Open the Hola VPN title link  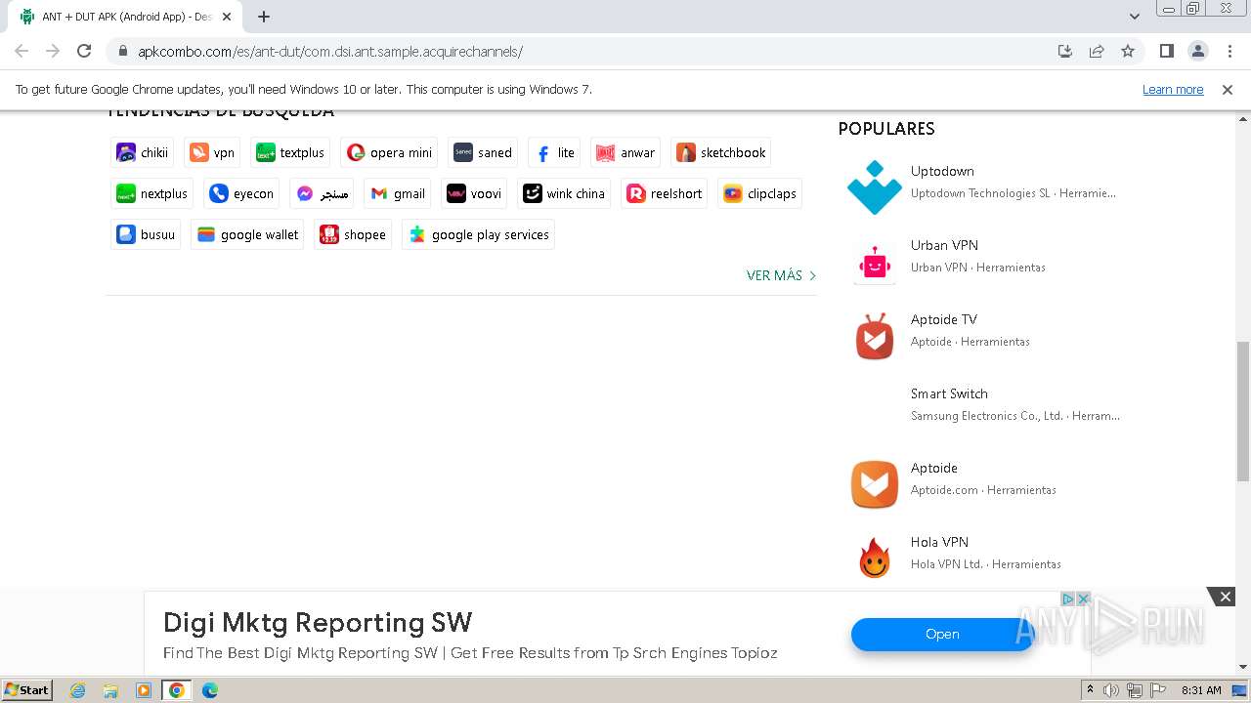(939, 542)
